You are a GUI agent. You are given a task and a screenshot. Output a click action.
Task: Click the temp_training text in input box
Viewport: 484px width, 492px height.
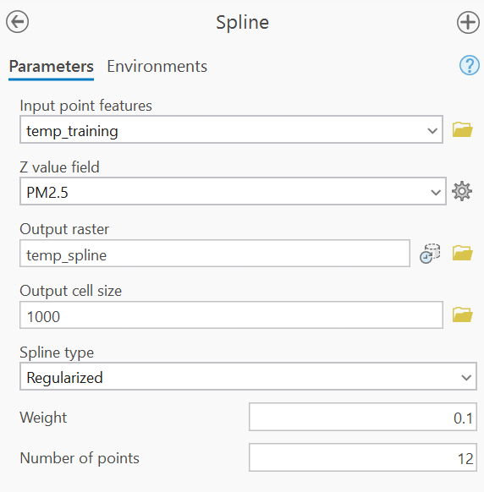tap(72, 131)
